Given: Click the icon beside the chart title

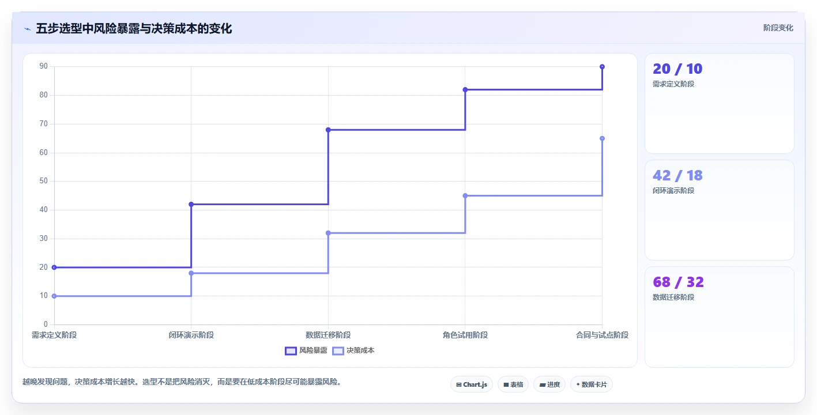Looking at the screenshot, I should 28,29.
